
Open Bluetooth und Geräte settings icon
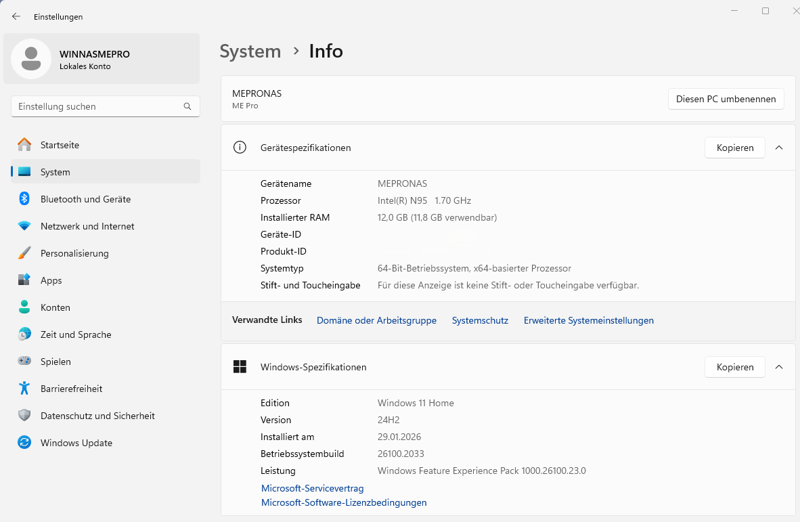[24, 199]
